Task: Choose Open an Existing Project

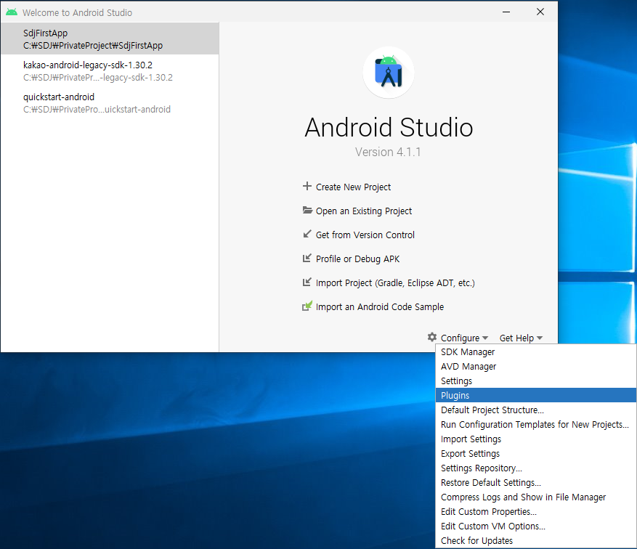Action: pyautogui.click(x=364, y=211)
